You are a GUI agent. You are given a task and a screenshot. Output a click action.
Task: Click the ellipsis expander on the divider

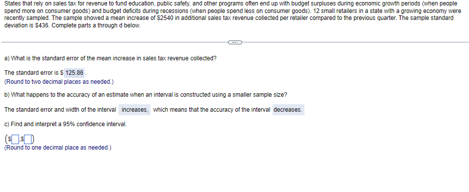click(x=234, y=42)
